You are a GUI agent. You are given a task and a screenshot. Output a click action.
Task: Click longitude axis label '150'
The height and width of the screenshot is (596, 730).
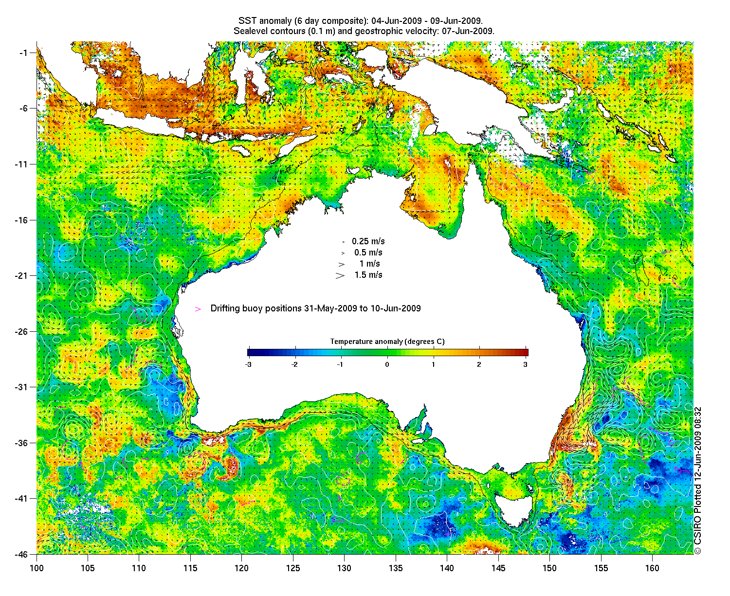550,568
